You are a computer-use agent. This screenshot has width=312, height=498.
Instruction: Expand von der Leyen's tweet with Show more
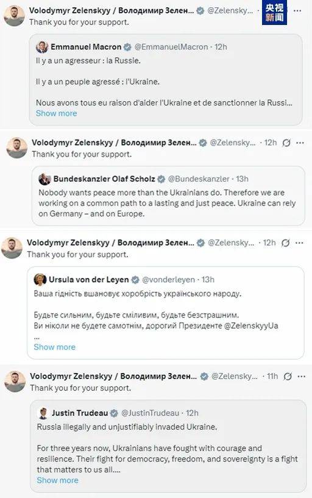(x=55, y=347)
